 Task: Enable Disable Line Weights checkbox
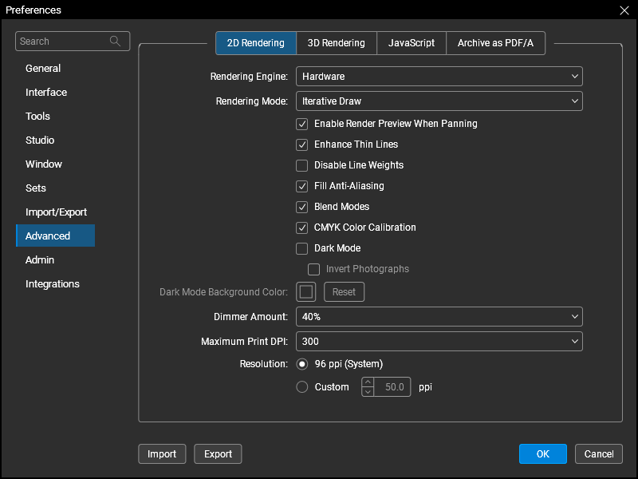click(x=302, y=165)
